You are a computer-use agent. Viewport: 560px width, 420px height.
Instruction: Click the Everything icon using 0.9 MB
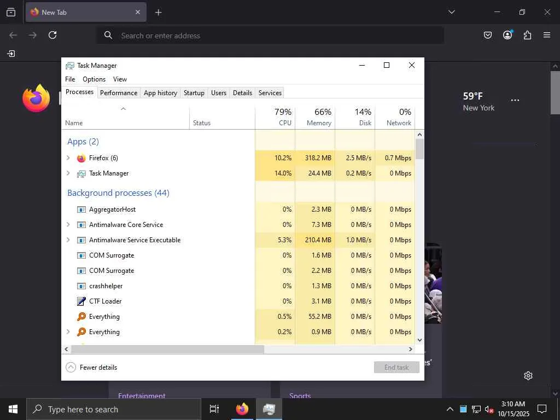(x=81, y=332)
